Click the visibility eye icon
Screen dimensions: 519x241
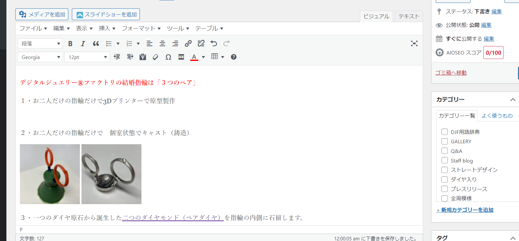[439, 25]
